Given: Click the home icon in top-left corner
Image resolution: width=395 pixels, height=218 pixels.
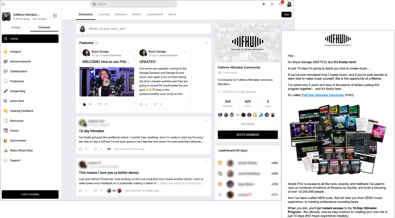Looking at the screenshot, I should (3, 4).
